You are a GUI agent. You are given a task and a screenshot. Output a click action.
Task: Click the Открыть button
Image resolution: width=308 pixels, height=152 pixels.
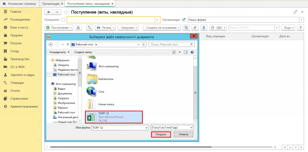click(x=161, y=135)
